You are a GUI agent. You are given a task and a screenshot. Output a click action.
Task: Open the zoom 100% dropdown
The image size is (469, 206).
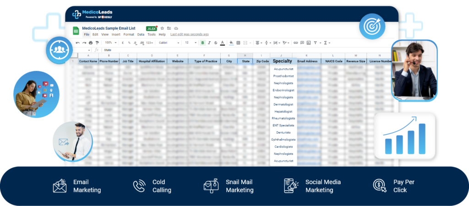click(x=111, y=43)
